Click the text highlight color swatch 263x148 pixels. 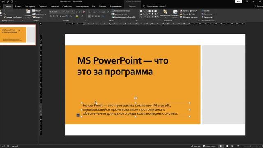[x=77, y=16]
